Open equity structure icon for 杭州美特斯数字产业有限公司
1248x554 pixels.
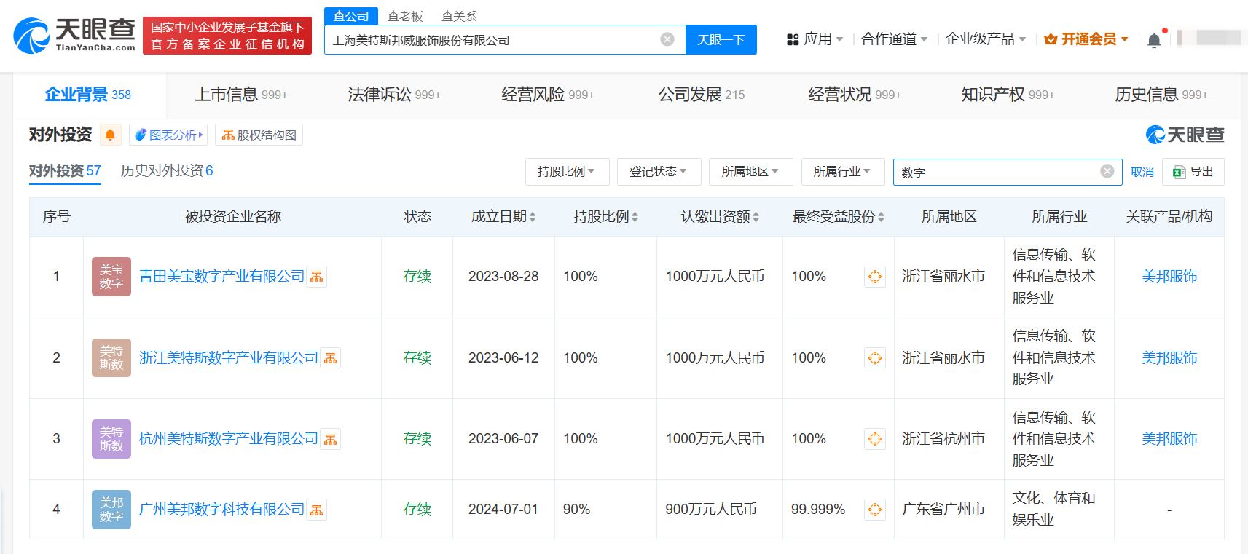(x=331, y=439)
